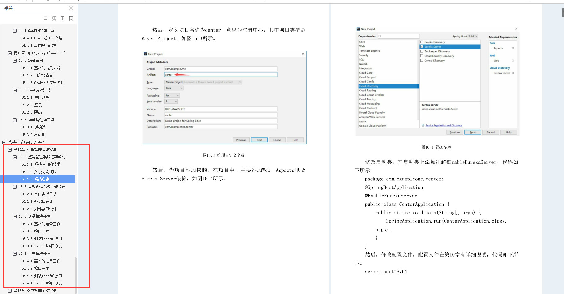Screen dimensions: 564x294
Task: Go to 16.2.1 具体需求分析
Action: (39, 194)
